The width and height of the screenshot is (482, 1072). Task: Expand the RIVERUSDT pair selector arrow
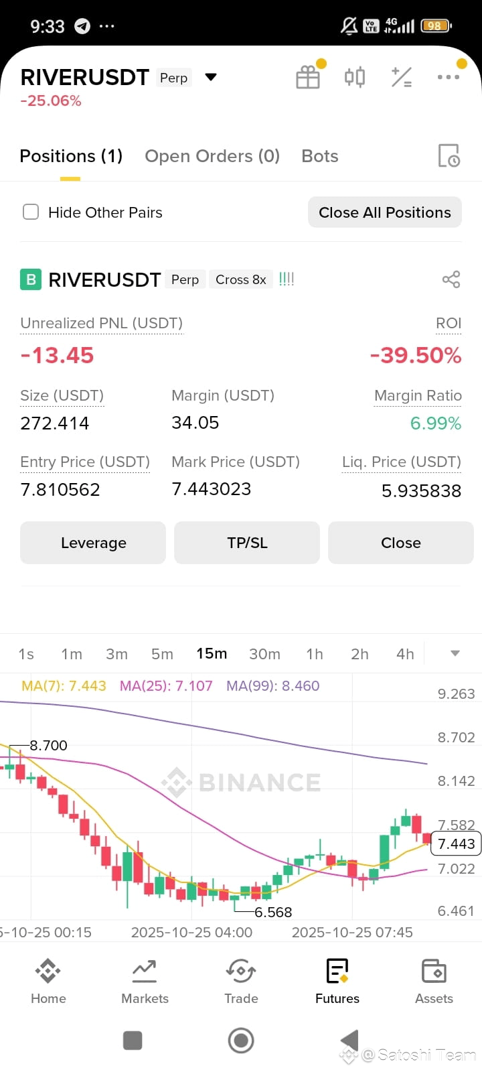211,77
